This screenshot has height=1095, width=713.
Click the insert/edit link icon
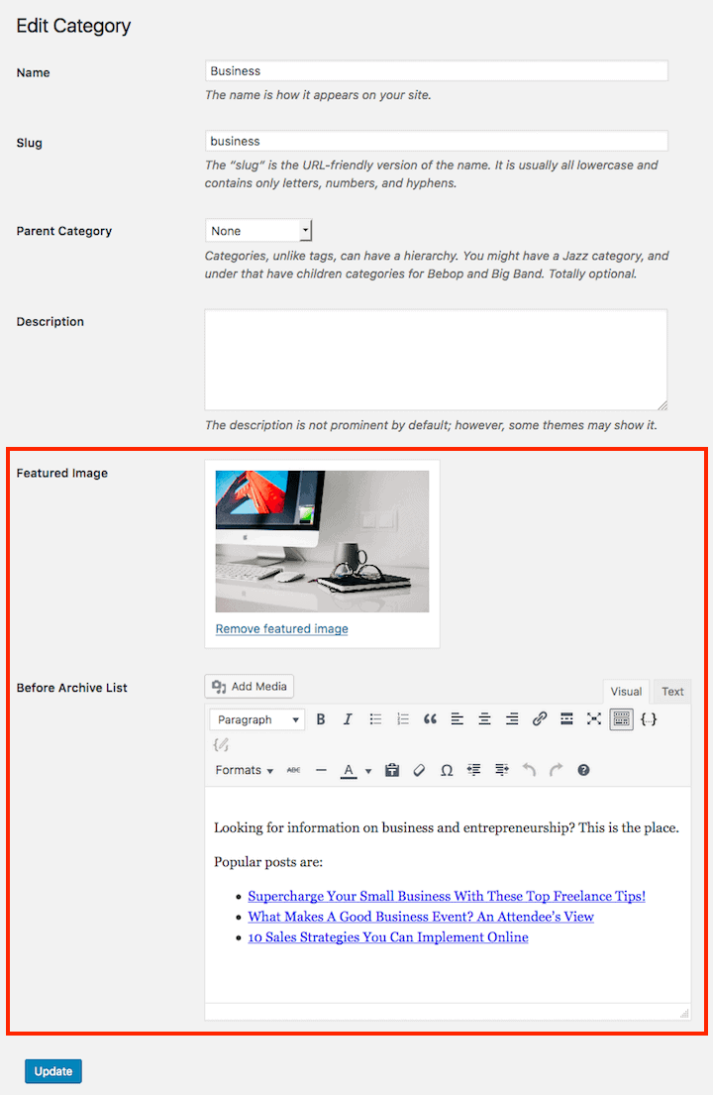[x=540, y=719]
